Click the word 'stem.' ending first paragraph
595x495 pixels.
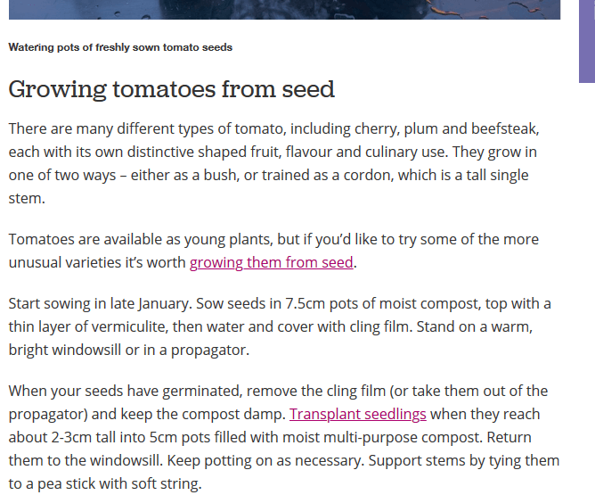[27, 198]
